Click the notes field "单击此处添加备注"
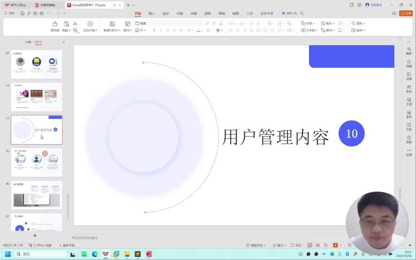The height and width of the screenshot is (260, 416). point(85,238)
